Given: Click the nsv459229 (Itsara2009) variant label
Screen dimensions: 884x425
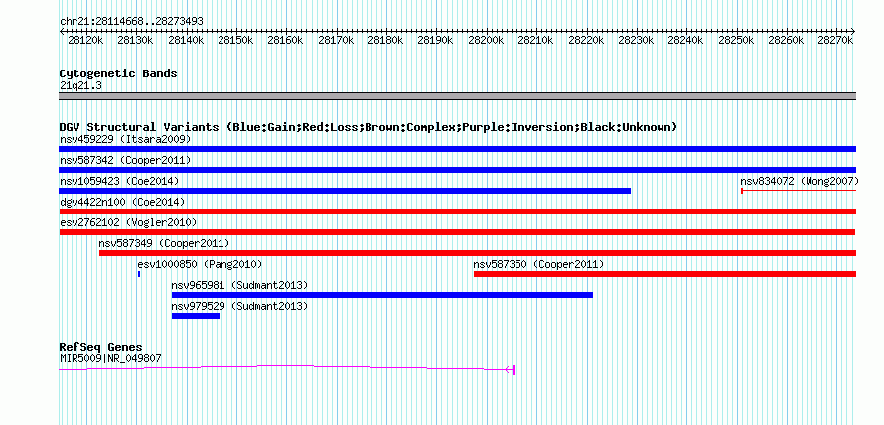Looking at the screenshot, I should coord(125,139).
